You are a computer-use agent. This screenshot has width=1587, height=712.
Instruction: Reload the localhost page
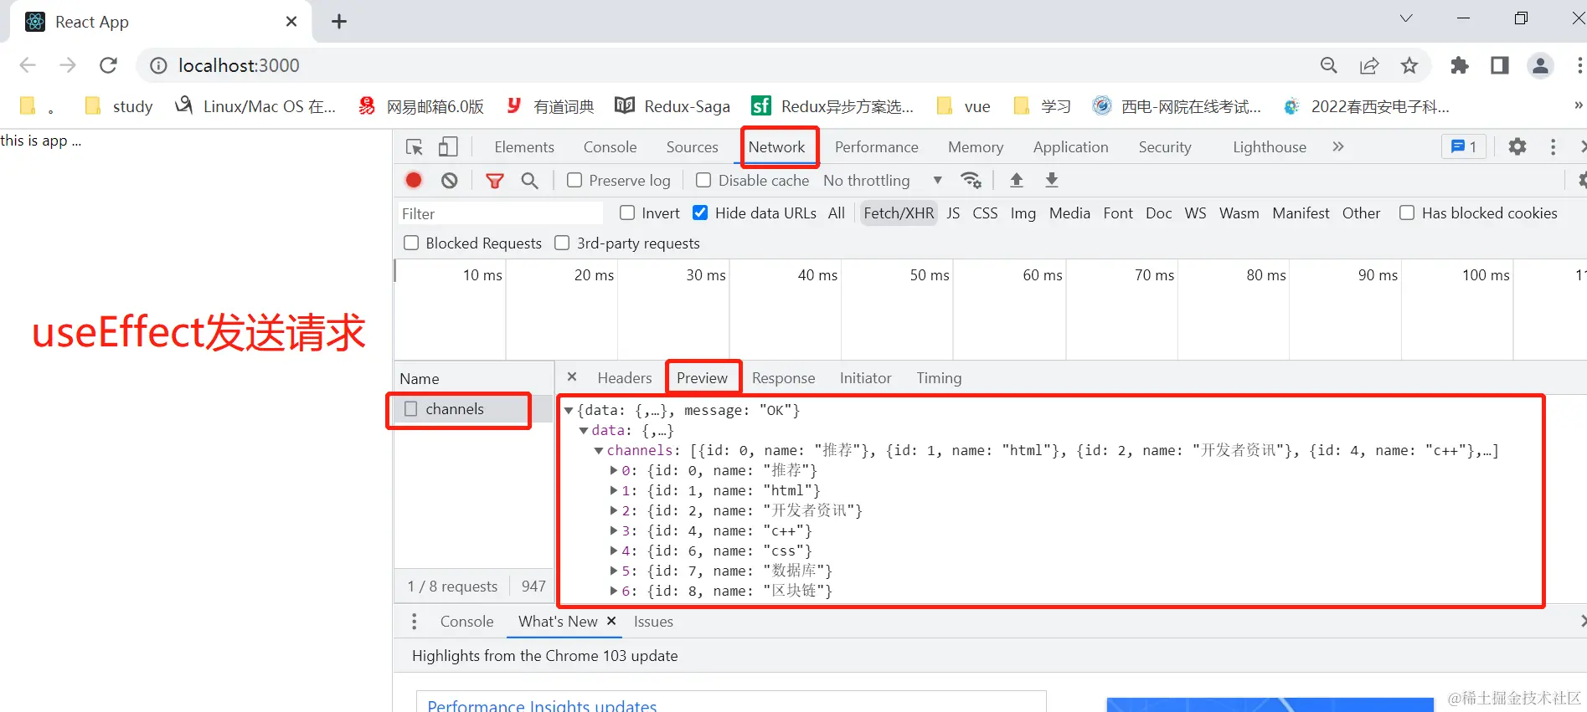pos(108,65)
